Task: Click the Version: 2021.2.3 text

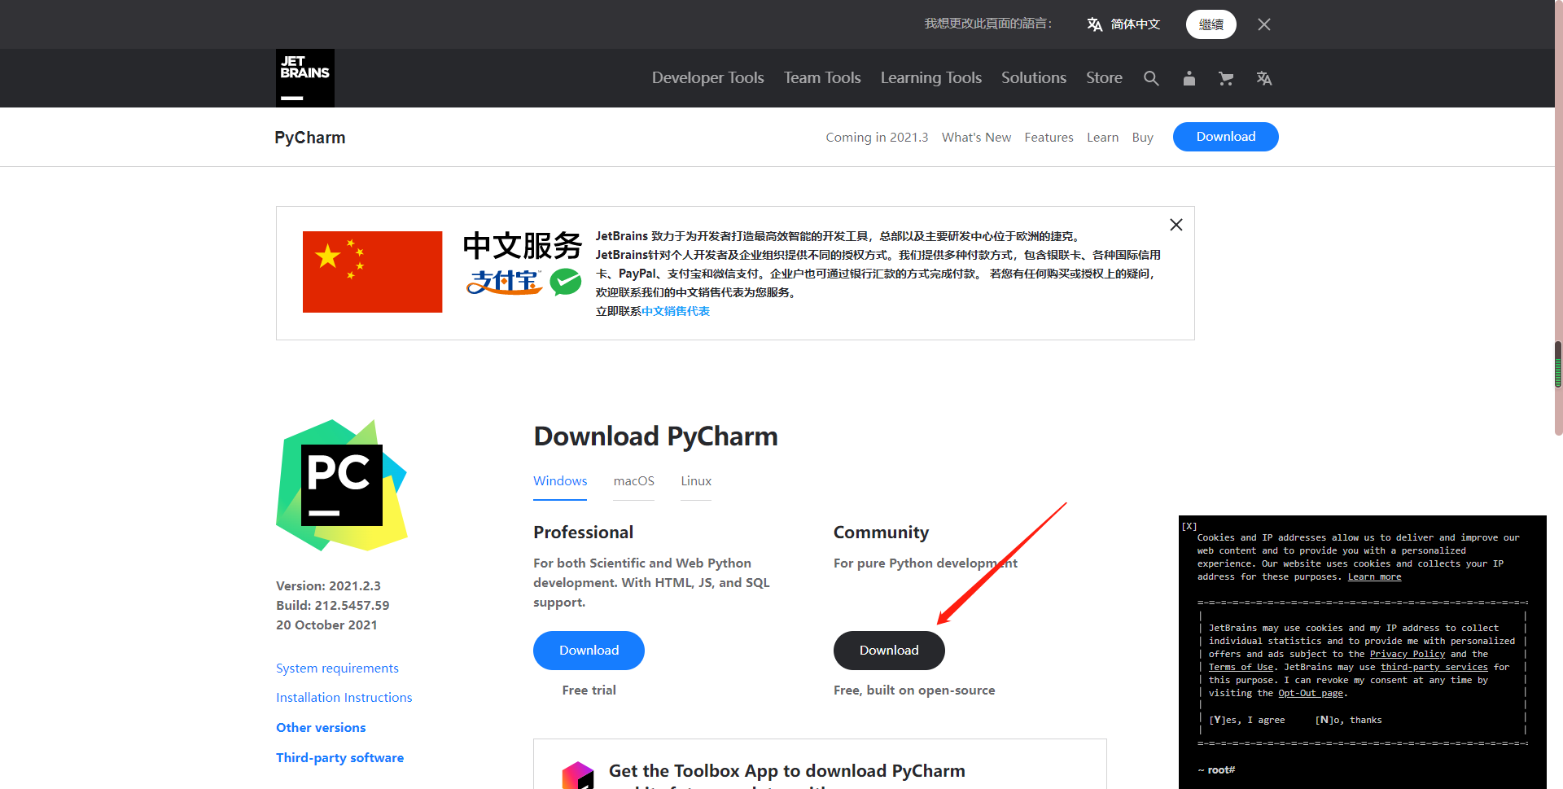Action: tap(328, 586)
